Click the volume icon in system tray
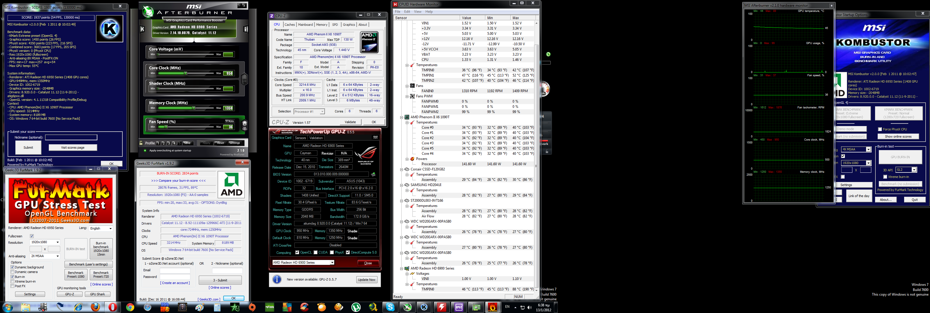 (x=529, y=307)
